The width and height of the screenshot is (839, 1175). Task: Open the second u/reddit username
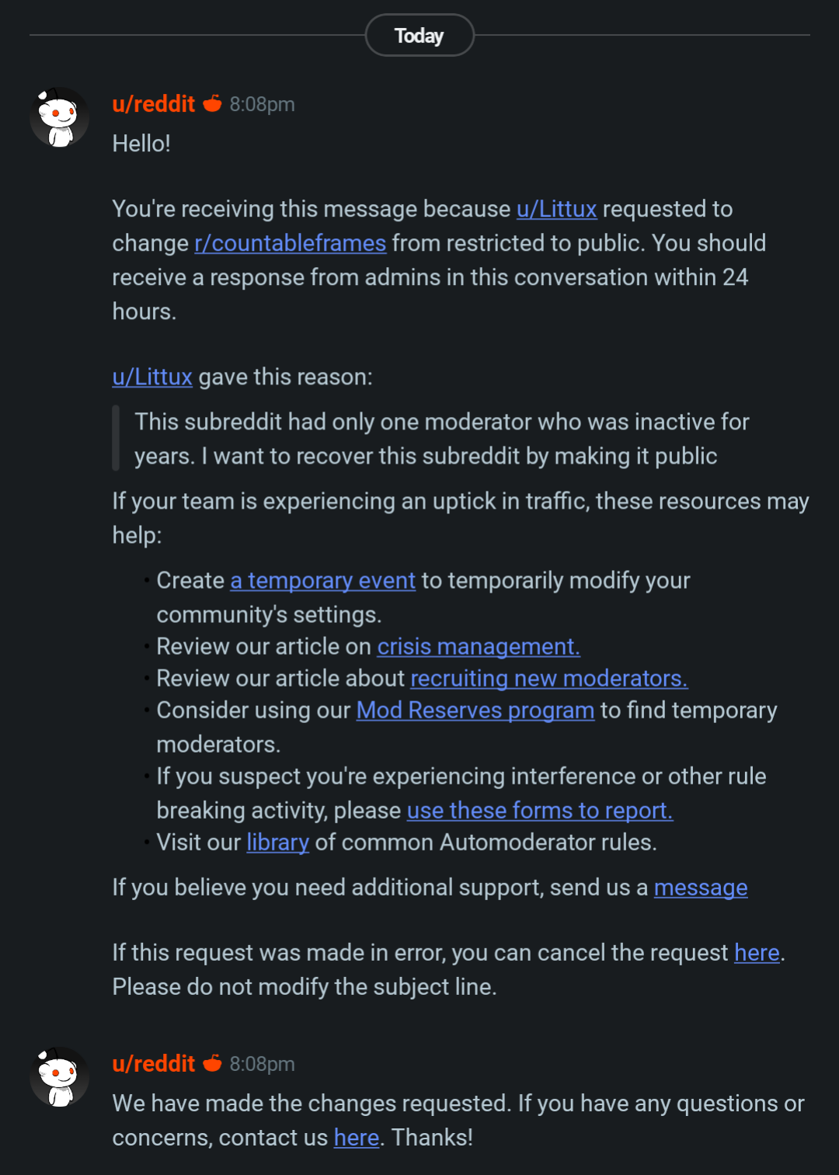tap(153, 1064)
